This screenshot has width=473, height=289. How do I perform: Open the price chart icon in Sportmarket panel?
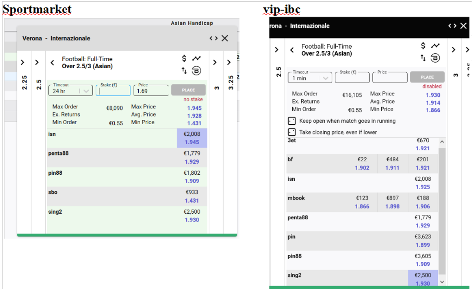point(196,58)
